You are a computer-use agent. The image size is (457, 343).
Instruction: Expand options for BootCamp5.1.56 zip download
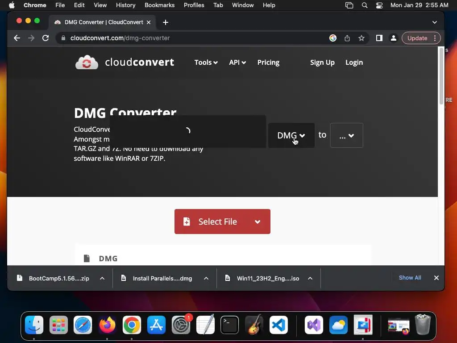(102, 278)
